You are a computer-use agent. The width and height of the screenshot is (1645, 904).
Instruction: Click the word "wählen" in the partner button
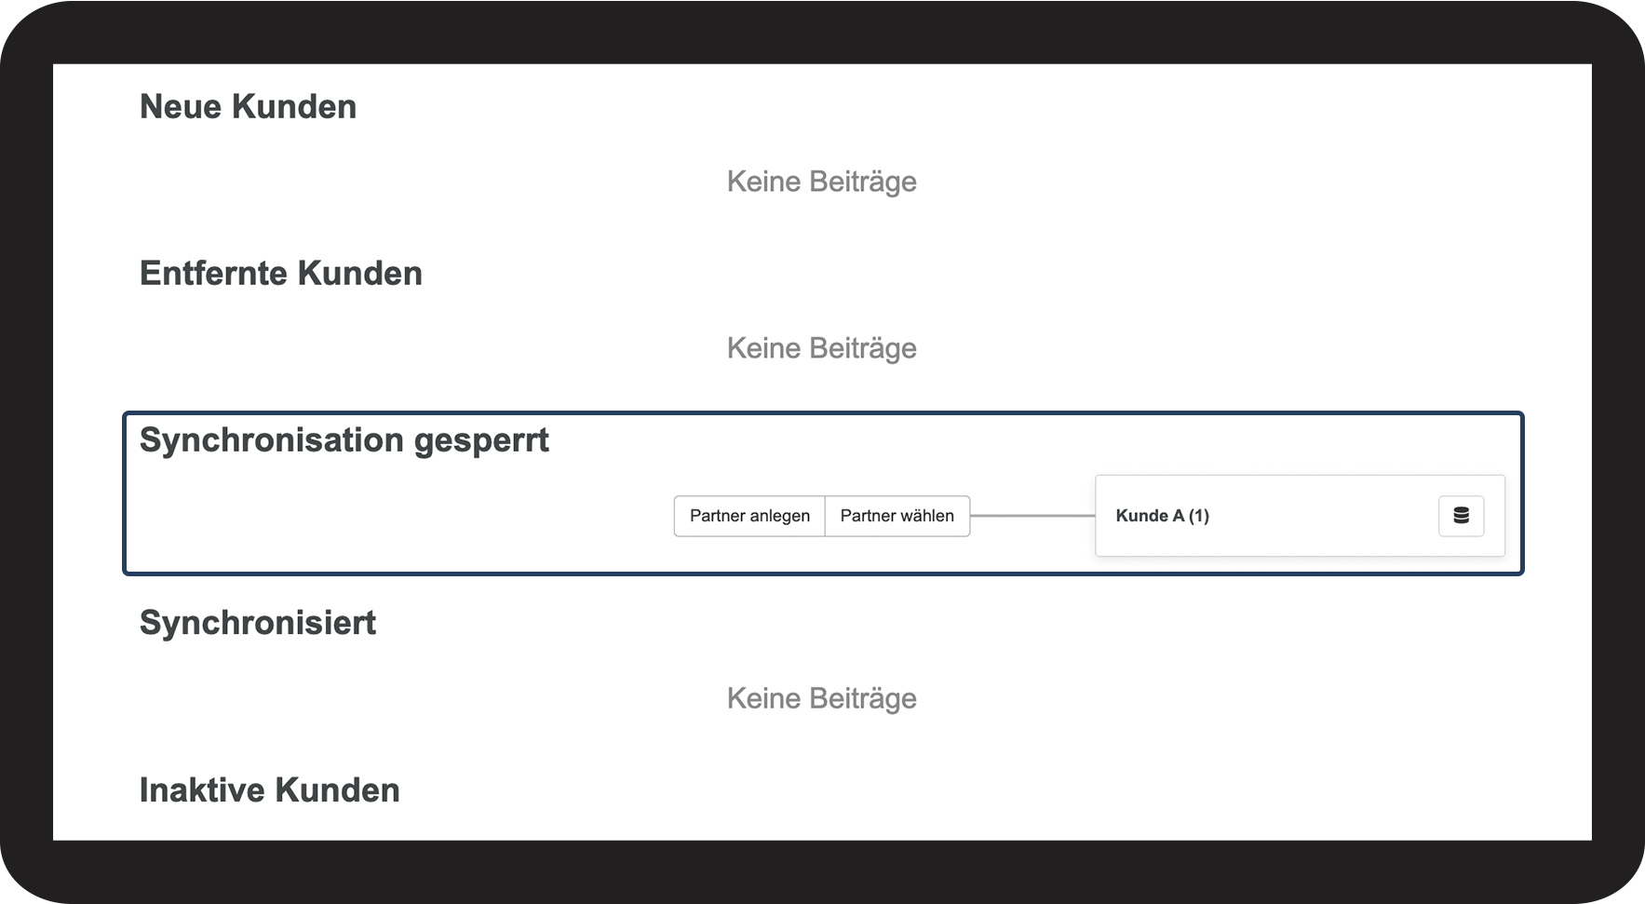(927, 516)
